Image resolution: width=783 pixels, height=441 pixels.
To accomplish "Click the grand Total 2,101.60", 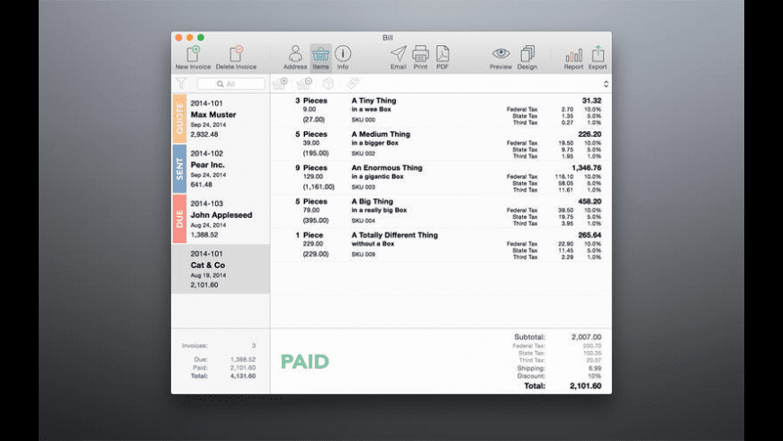I will 586,385.
